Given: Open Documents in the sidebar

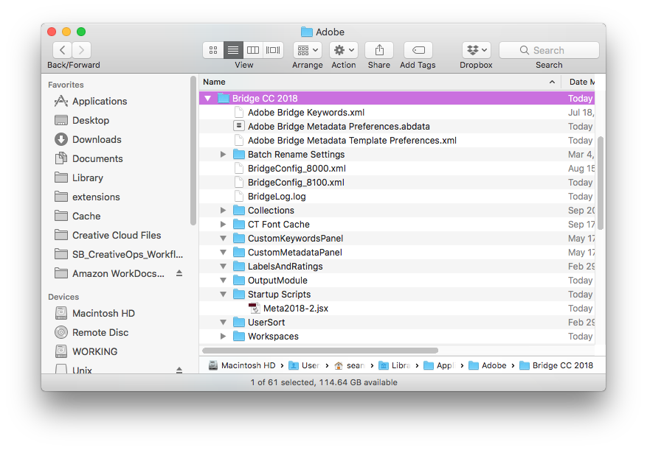Looking at the screenshot, I should (x=97, y=158).
